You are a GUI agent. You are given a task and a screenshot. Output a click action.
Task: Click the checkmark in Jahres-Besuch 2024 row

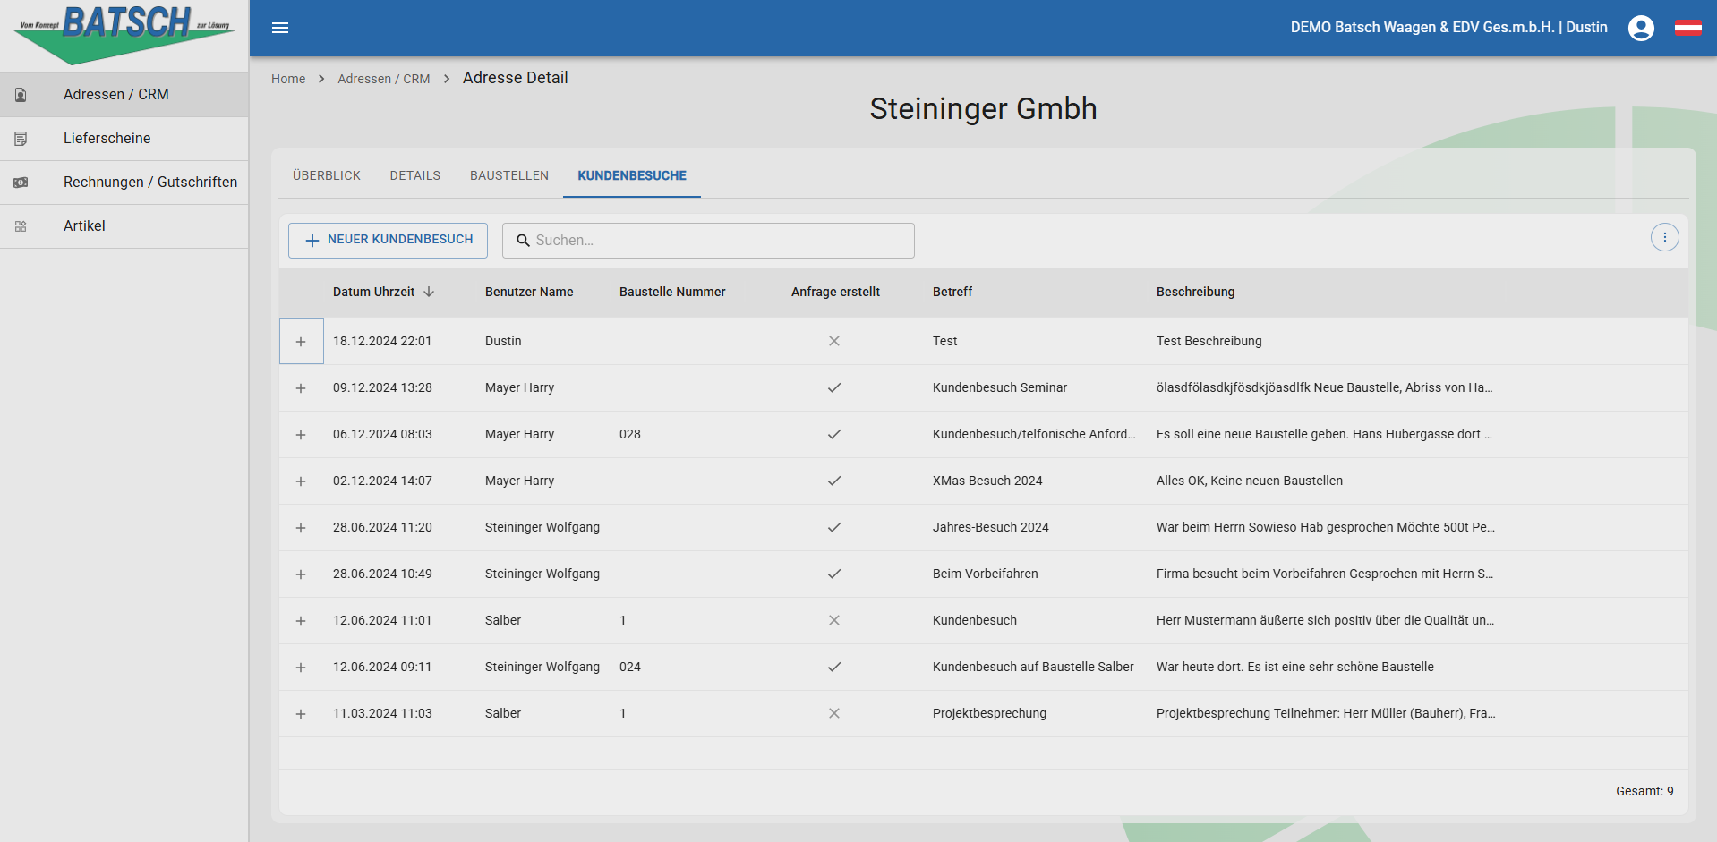point(834,527)
